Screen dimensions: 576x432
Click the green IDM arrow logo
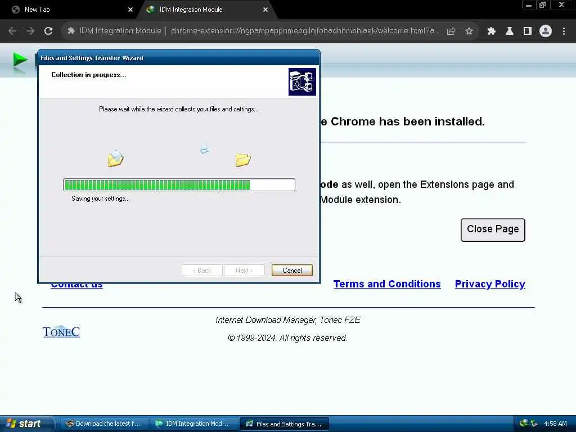[20, 61]
